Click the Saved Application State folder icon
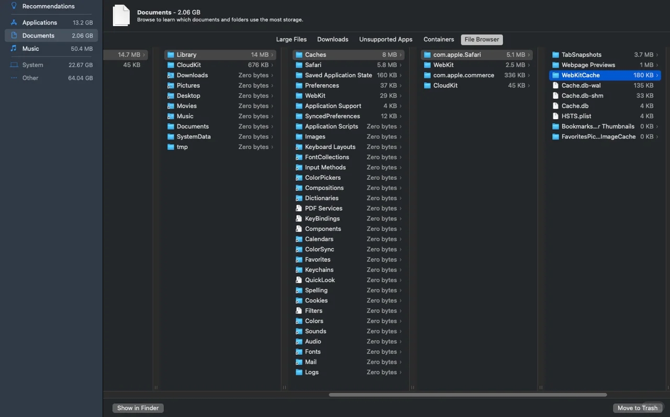The height and width of the screenshot is (417, 670). pyautogui.click(x=299, y=75)
